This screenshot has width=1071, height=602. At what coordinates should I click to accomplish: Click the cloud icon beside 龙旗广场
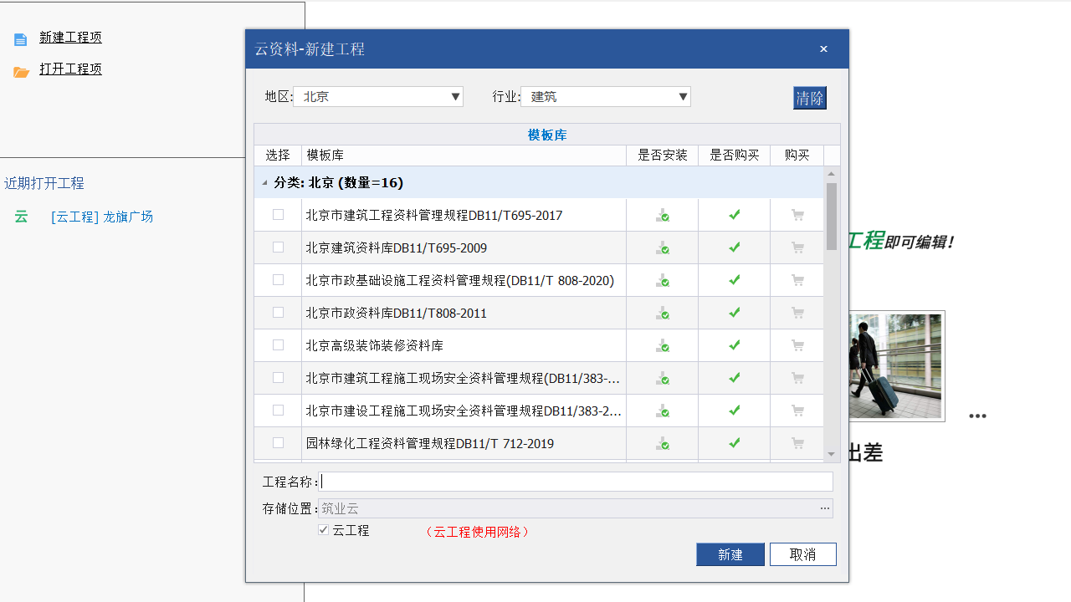point(21,217)
